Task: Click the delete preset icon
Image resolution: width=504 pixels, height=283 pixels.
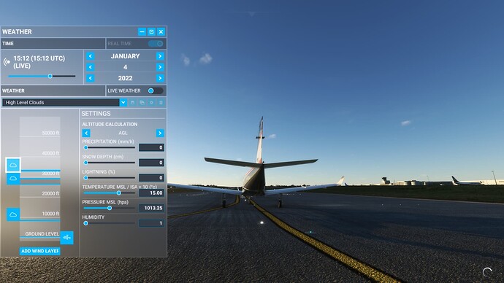Action: click(161, 103)
